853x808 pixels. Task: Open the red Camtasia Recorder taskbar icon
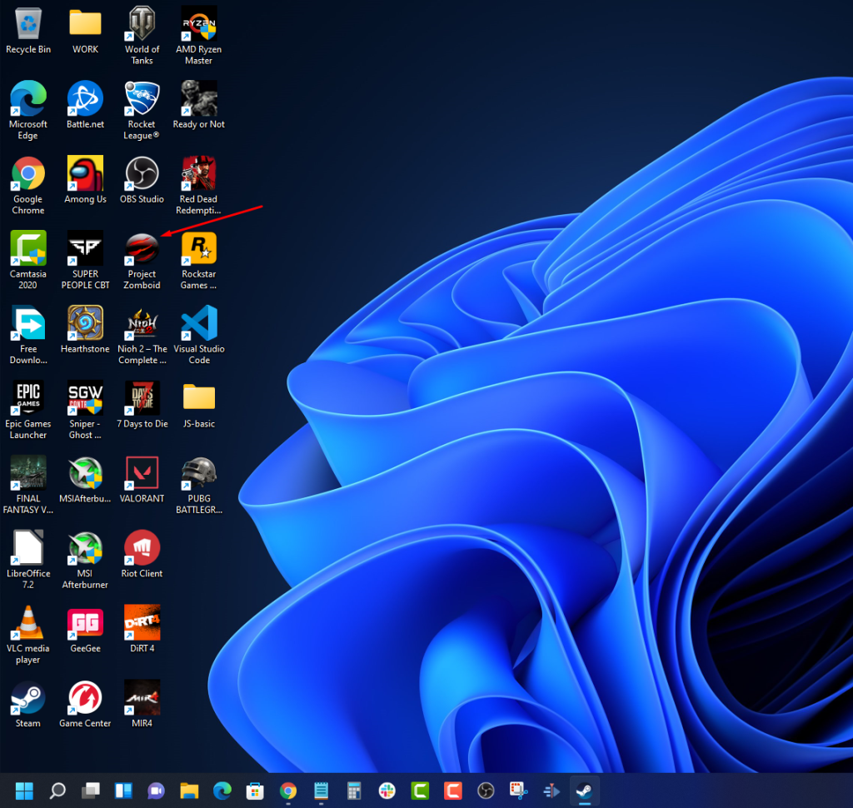tap(452, 791)
